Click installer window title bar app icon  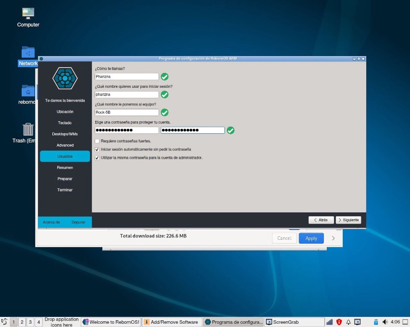pyautogui.click(x=41, y=58)
